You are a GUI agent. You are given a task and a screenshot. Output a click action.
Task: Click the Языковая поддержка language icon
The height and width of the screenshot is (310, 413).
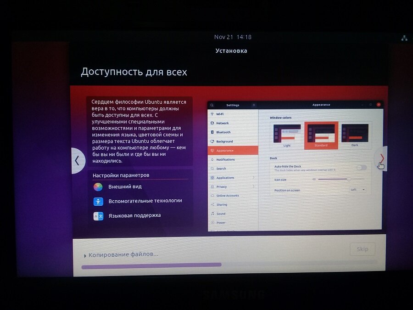pyautogui.click(x=98, y=216)
